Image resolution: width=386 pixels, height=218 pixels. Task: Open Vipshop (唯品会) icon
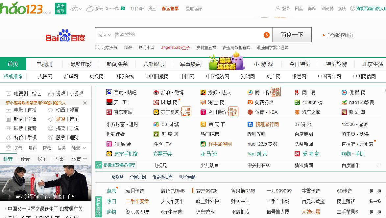(x=109, y=144)
